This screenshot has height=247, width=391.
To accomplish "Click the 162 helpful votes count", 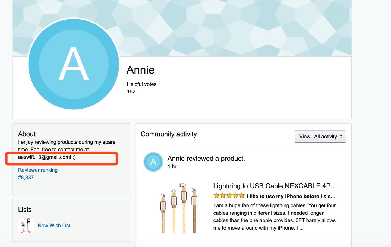I will 131,92.
